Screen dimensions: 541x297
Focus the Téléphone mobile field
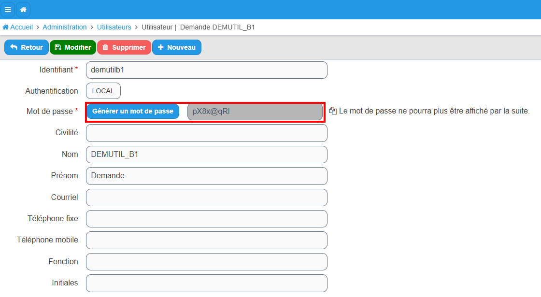(207, 240)
